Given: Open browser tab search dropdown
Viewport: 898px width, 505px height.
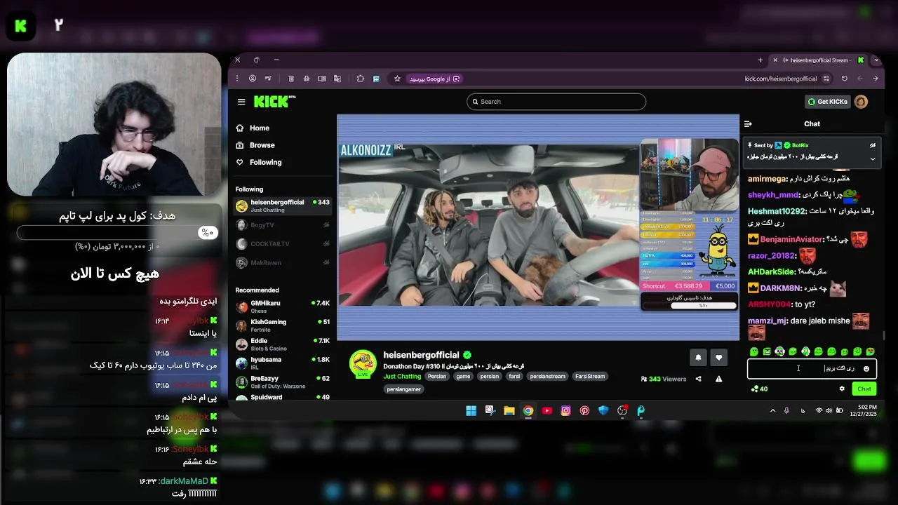Looking at the screenshot, I should tap(876, 60).
